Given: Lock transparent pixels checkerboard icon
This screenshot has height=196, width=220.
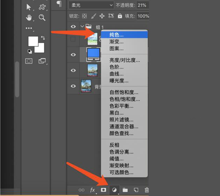Looking at the screenshot, I should point(84,16).
